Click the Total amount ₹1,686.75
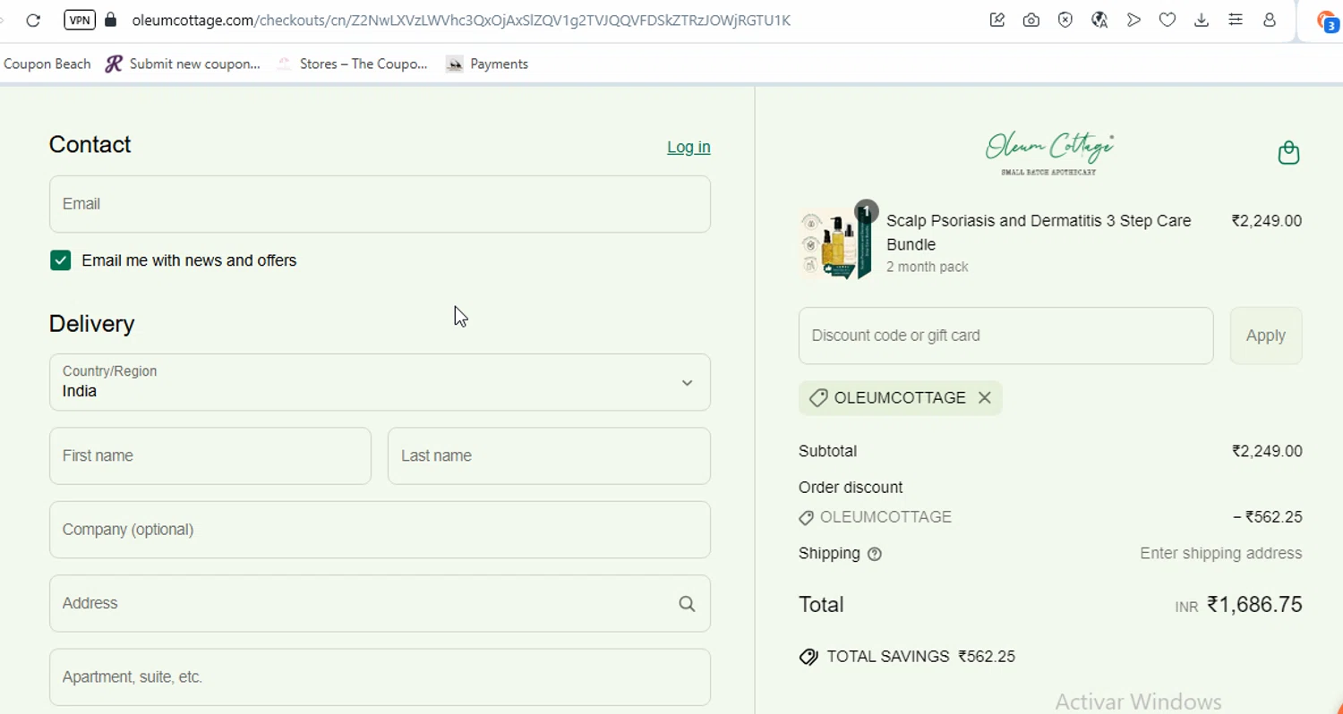The height and width of the screenshot is (714, 1343). coord(1254,605)
